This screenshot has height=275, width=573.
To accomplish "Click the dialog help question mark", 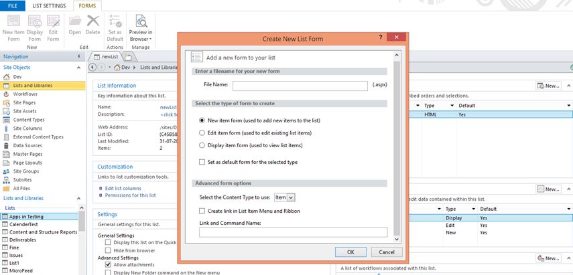I will (381, 37).
